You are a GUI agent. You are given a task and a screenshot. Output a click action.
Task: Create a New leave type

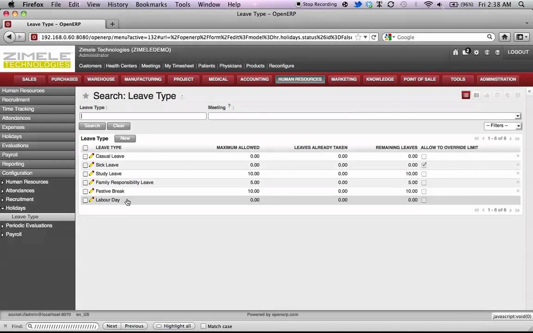[125, 138]
